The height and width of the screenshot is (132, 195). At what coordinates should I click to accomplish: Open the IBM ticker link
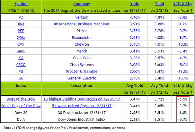tap(21, 24)
